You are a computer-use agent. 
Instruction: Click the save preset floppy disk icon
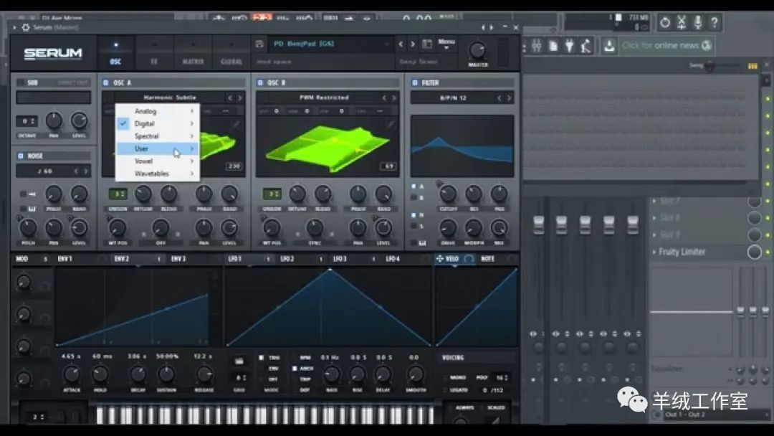pos(259,44)
